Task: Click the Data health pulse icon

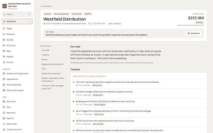Action: point(4,124)
